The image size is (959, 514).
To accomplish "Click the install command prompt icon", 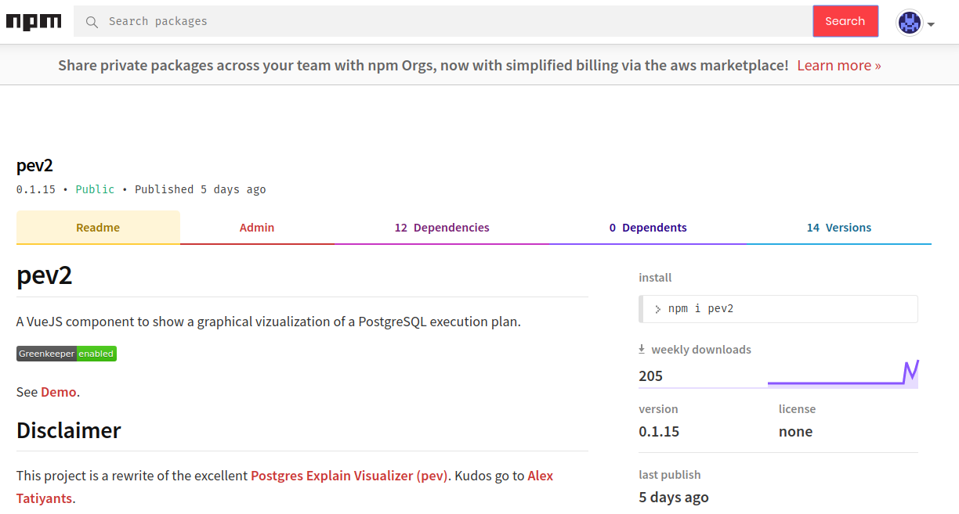I will [x=657, y=309].
